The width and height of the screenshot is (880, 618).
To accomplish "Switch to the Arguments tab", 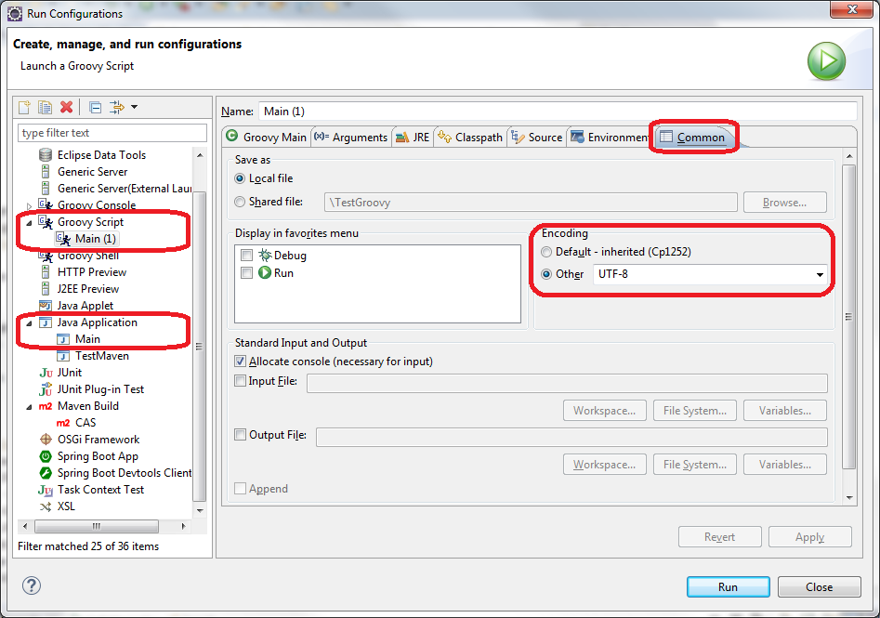I will tap(350, 137).
